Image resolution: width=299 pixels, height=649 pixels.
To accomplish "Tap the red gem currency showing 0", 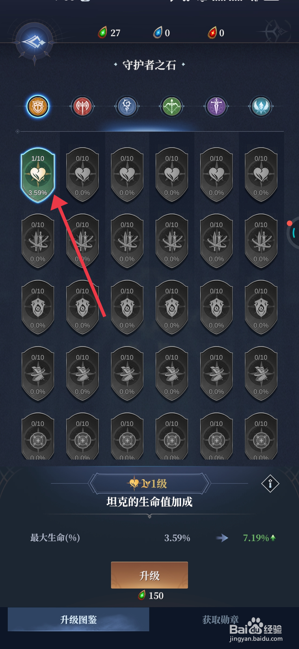I will (x=216, y=33).
